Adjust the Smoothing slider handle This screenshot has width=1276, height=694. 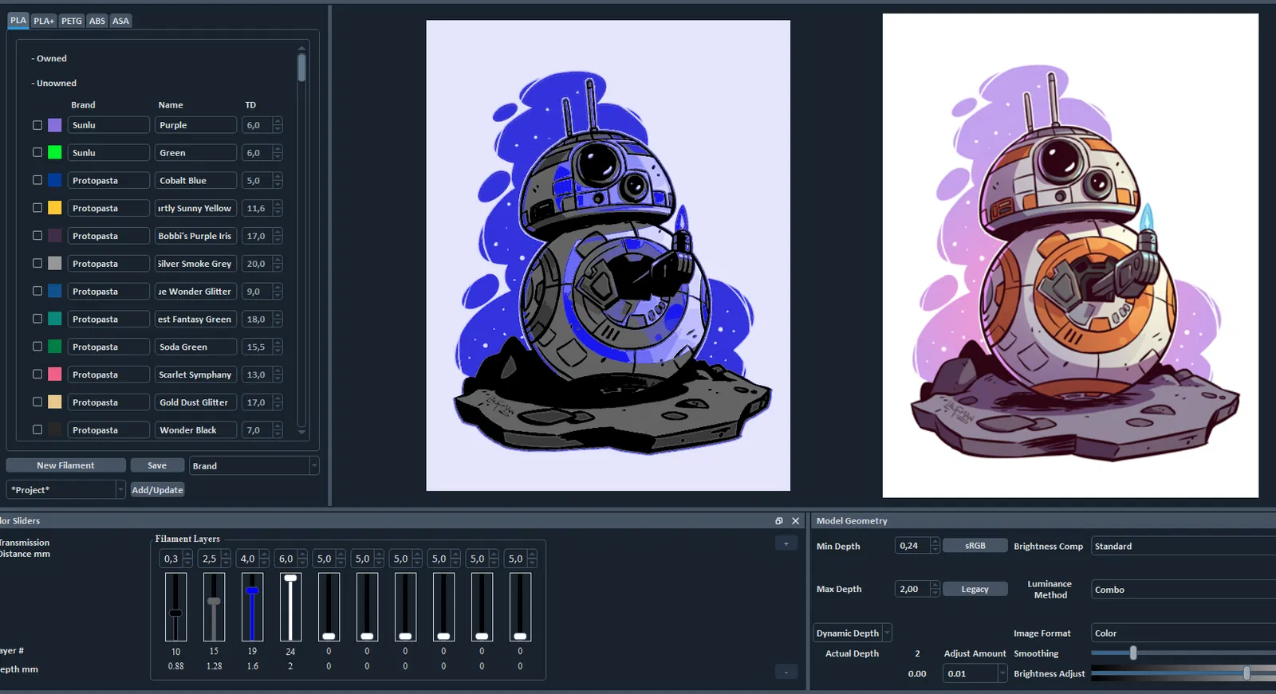1133,653
